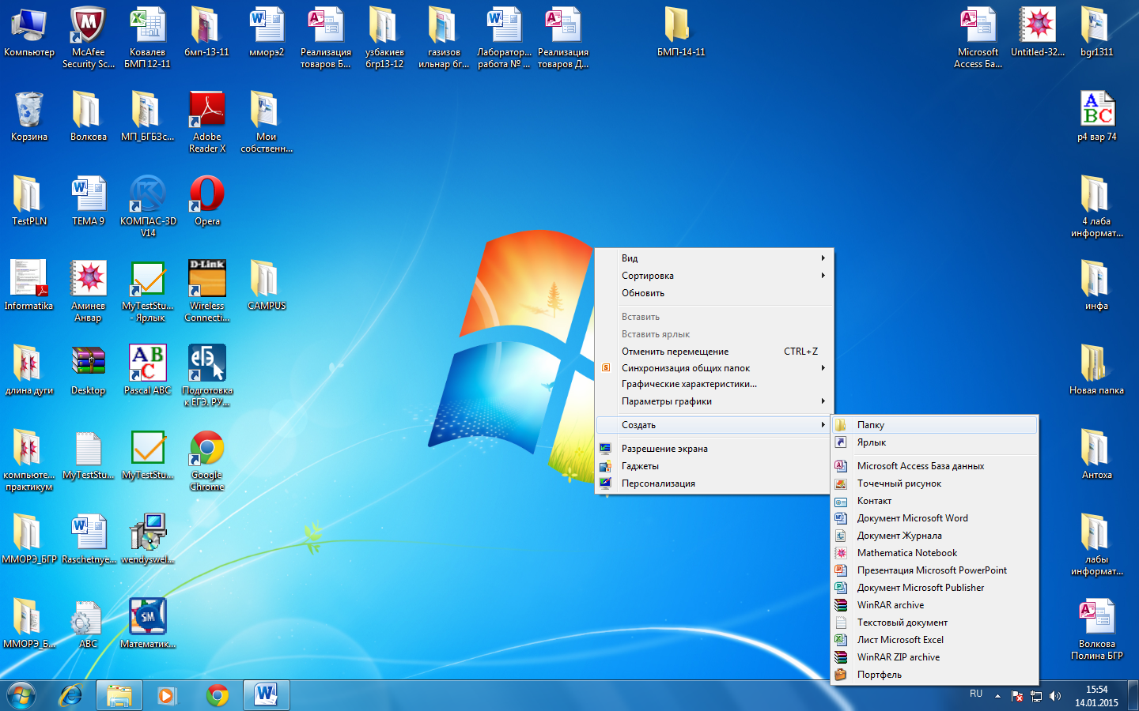Open the Компьютер desktop icon

pos(29,32)
